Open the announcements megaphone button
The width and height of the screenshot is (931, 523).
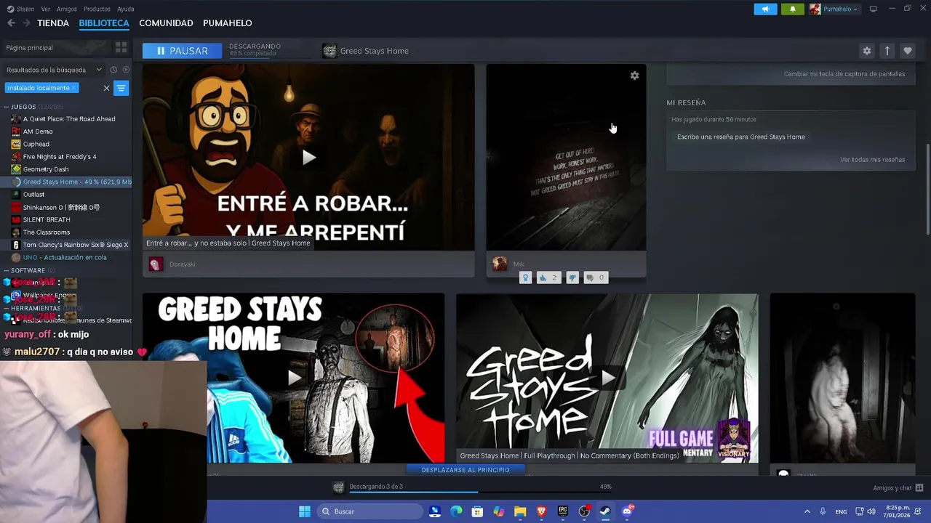point(765,9)
